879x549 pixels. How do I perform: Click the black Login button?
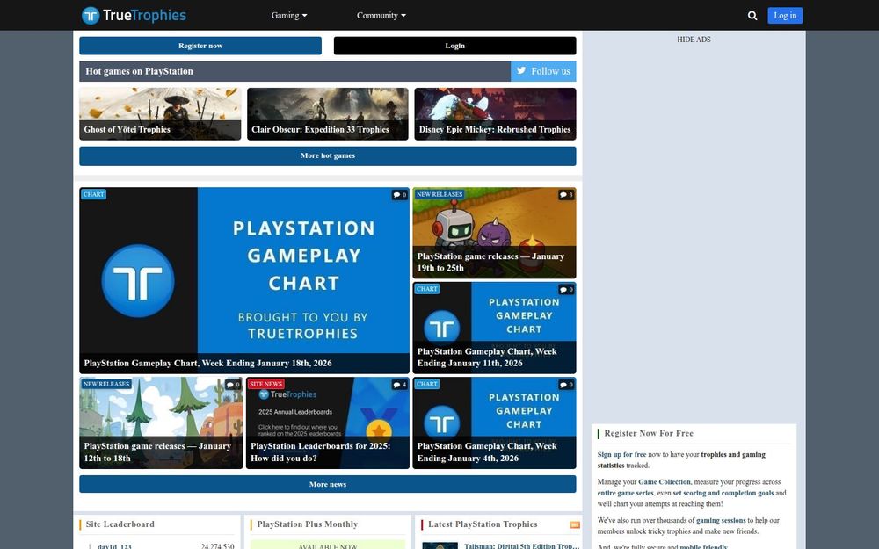point(454,46)
